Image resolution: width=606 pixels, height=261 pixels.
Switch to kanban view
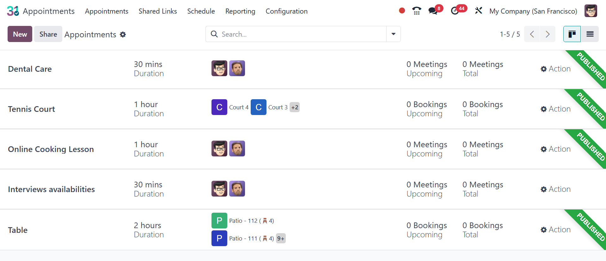tap(572, 34)
